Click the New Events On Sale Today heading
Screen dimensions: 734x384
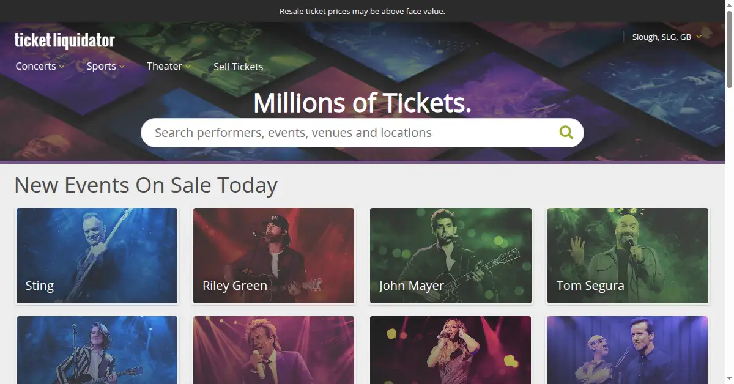(146, 185)
